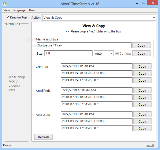Copy the file name Softpedia TT.csv
Viewport: 160px width, 150px height.
[141, 45]
